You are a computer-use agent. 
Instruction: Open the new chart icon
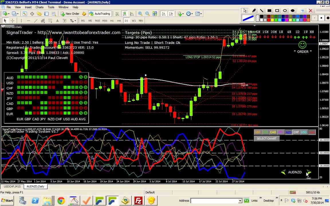click(x=5, y=14)
